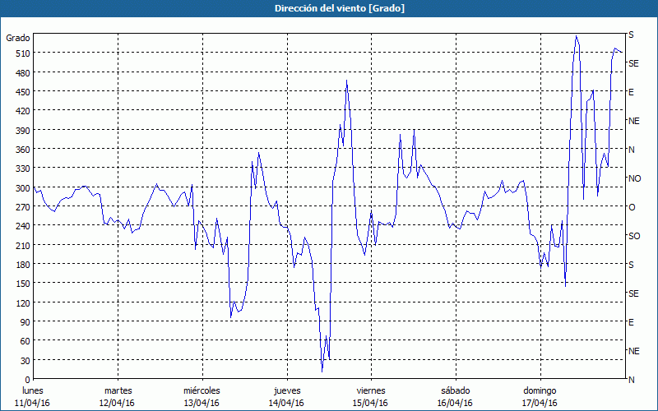Select the 270 y-axis tick label
Screen dimensions: 658x411
coord(19,207)
